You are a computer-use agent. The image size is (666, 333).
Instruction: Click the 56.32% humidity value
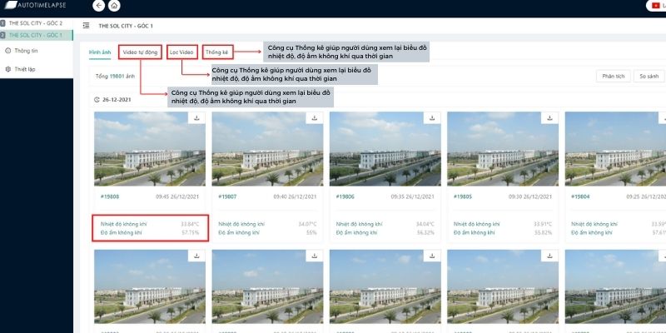tap(426, 233)
